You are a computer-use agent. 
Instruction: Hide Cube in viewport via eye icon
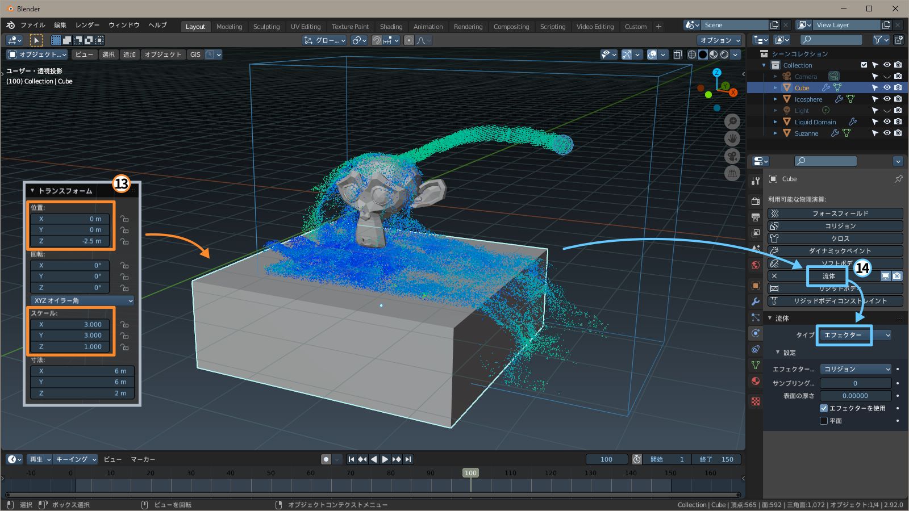[887, 87]
